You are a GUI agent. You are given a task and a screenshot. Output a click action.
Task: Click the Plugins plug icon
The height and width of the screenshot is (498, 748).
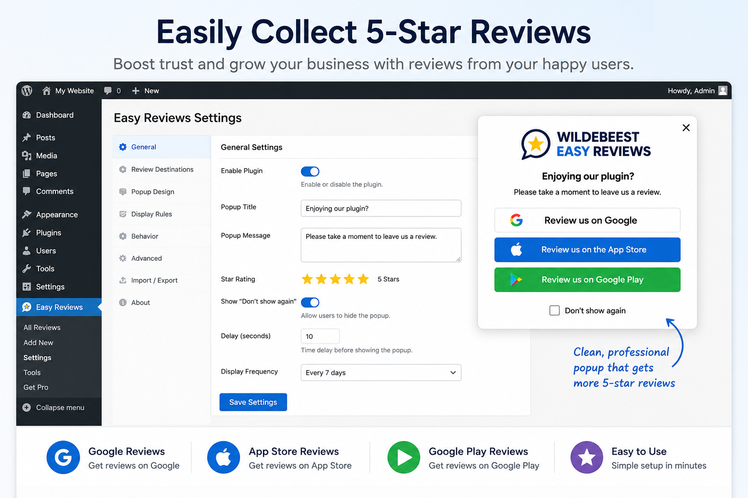(x=27, y=232)
